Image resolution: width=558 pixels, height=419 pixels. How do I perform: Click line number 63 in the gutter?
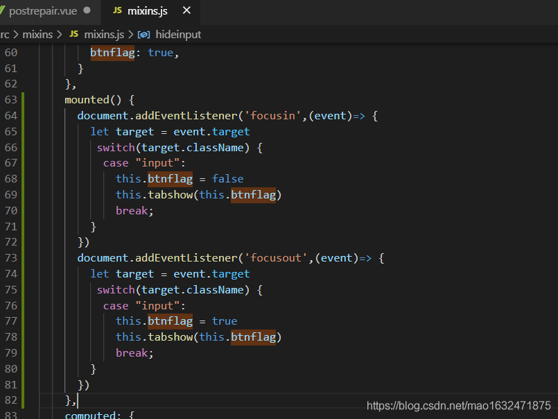pyautogui.click(x=10, y=100)
